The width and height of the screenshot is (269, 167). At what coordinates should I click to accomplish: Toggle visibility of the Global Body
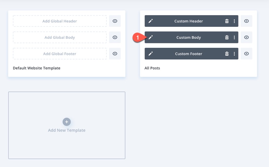point(115,37)
